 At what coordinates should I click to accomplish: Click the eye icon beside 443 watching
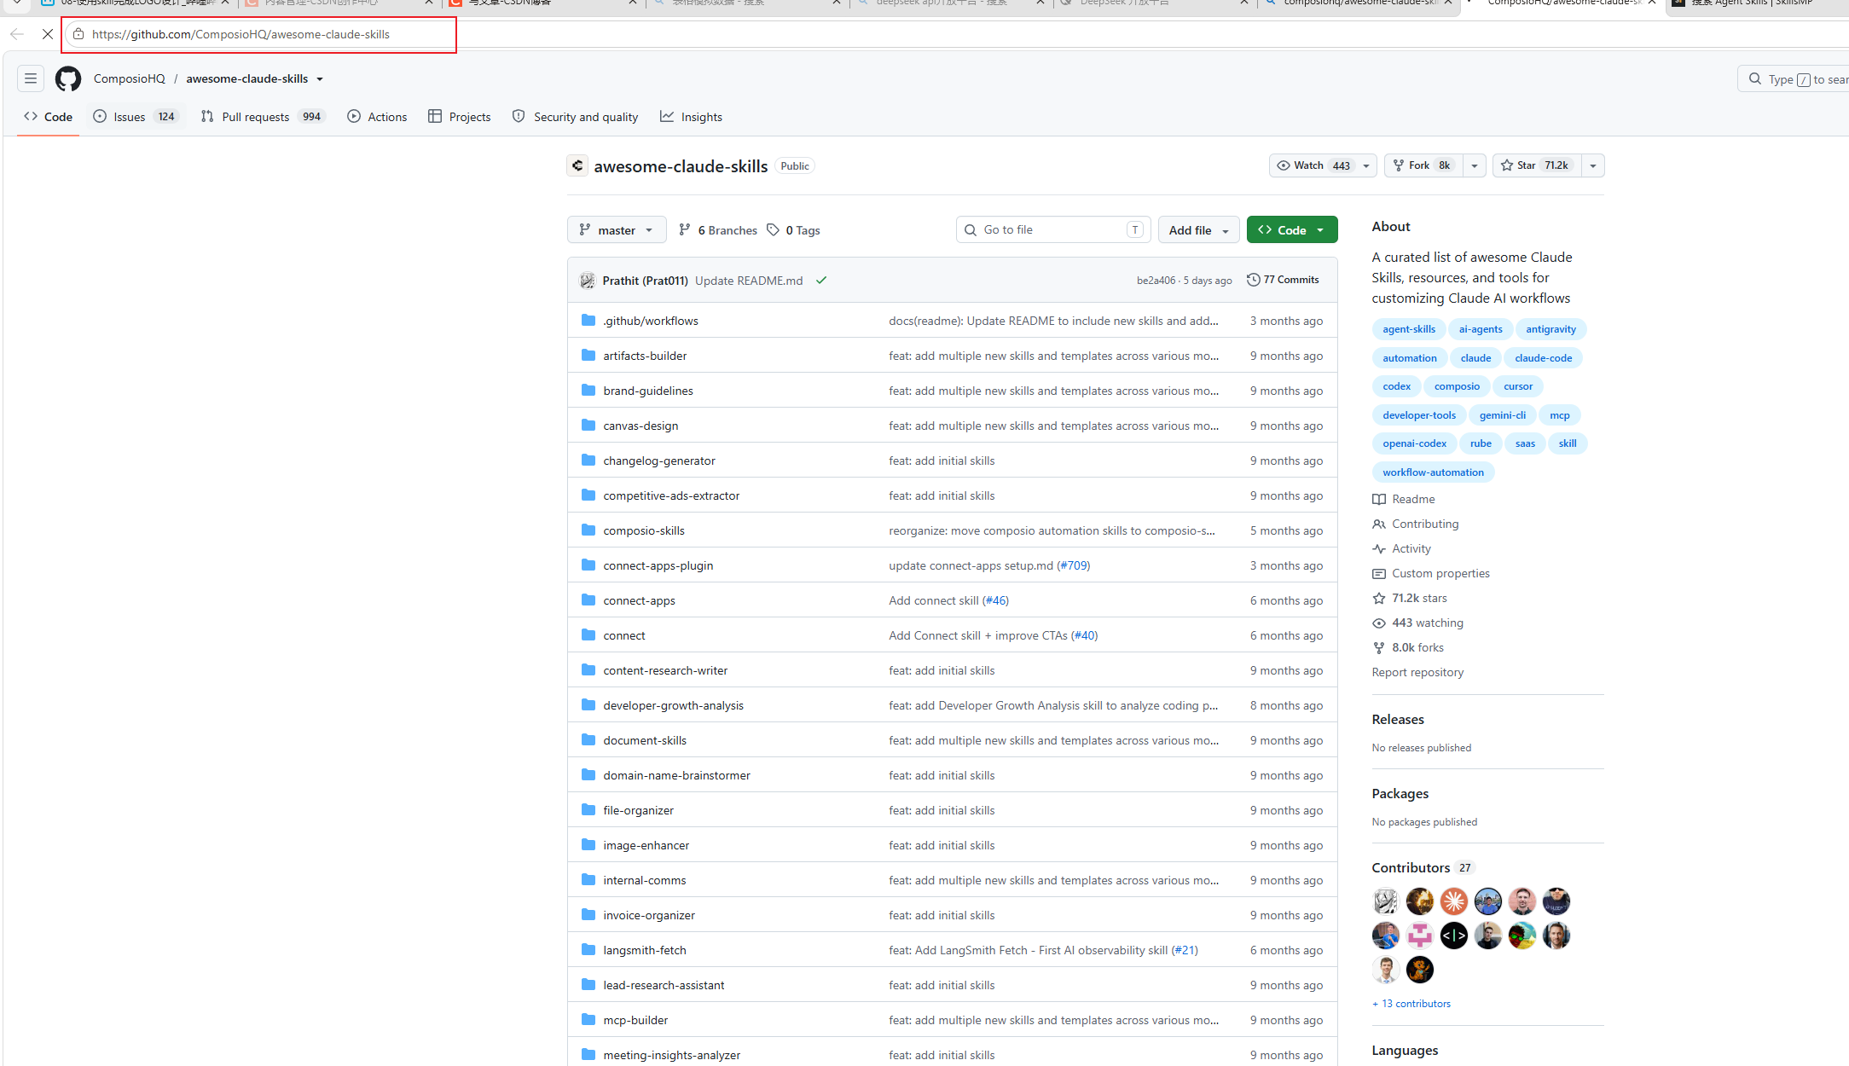(x=1379, y=623)
